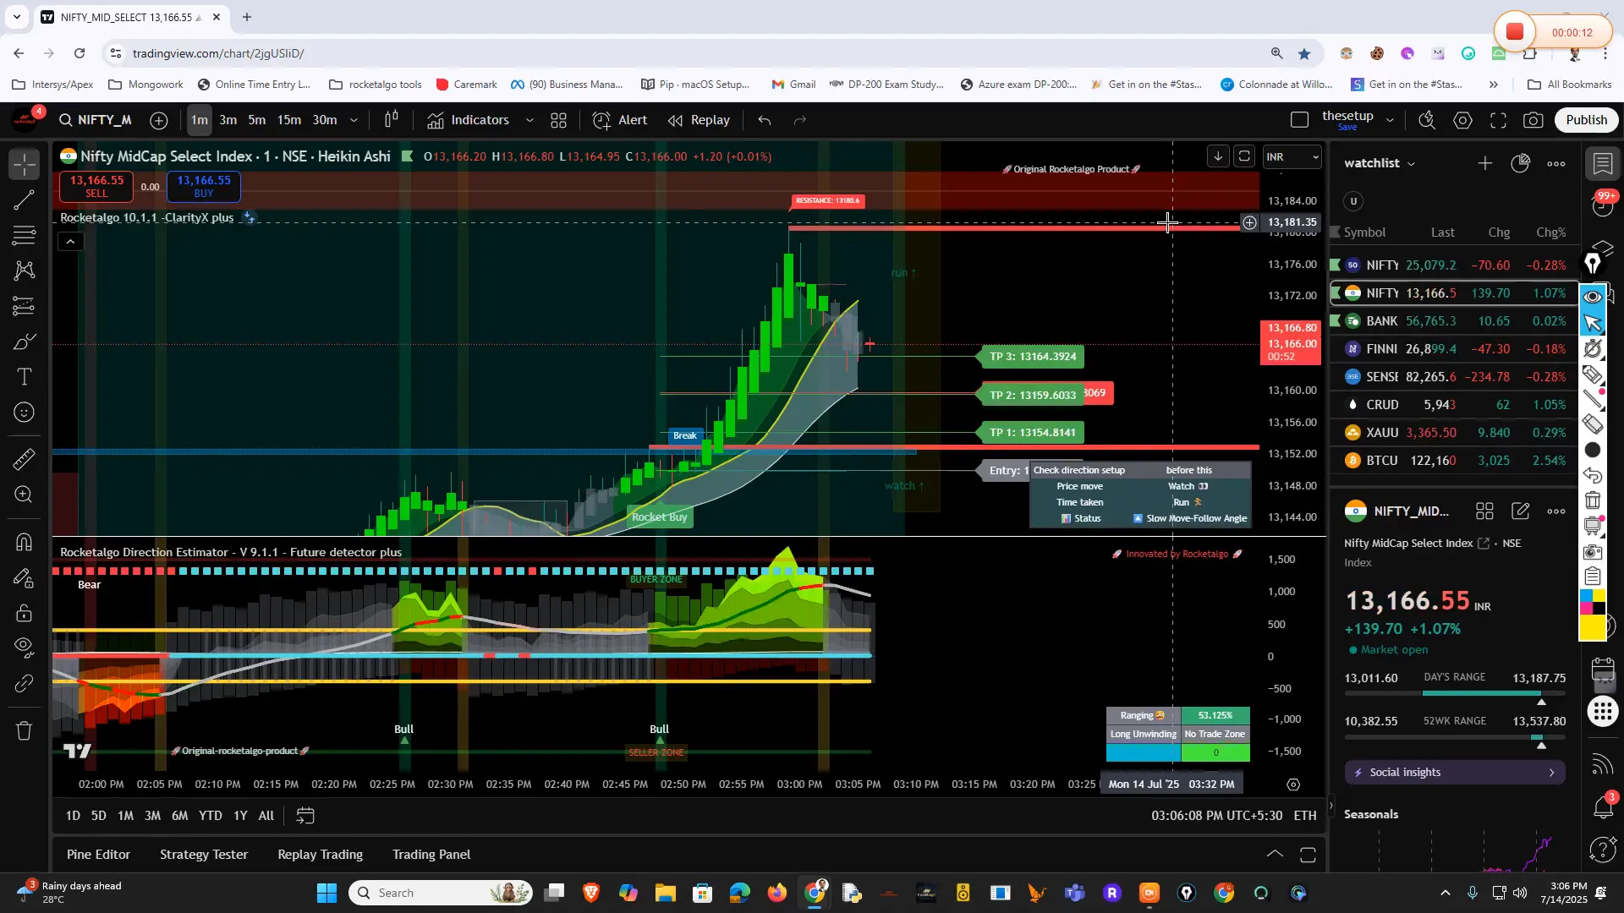Image resolution: width=1624 pixels, height=913 pixels.
Task: Expand the timeframe interval dropdown
Action: (x=354, y=120)
